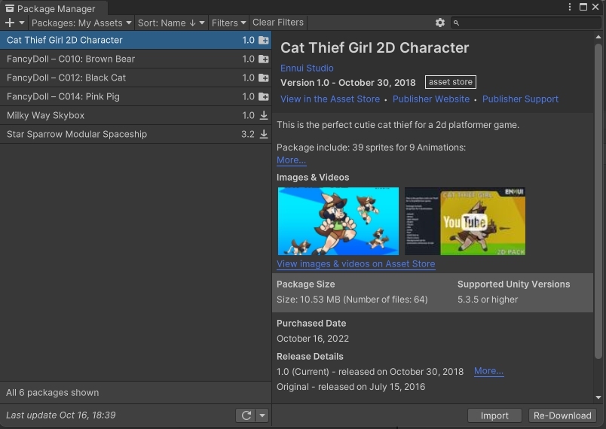This screenshot has height=429, width=606.
Task: Open the YouTube video thumbnail
Action: point(465,221)
